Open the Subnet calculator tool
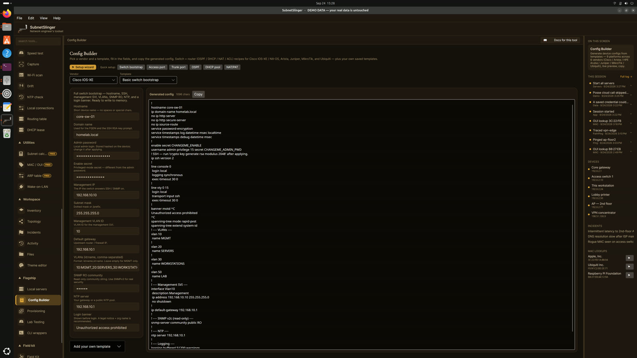 tap(38, 154)
